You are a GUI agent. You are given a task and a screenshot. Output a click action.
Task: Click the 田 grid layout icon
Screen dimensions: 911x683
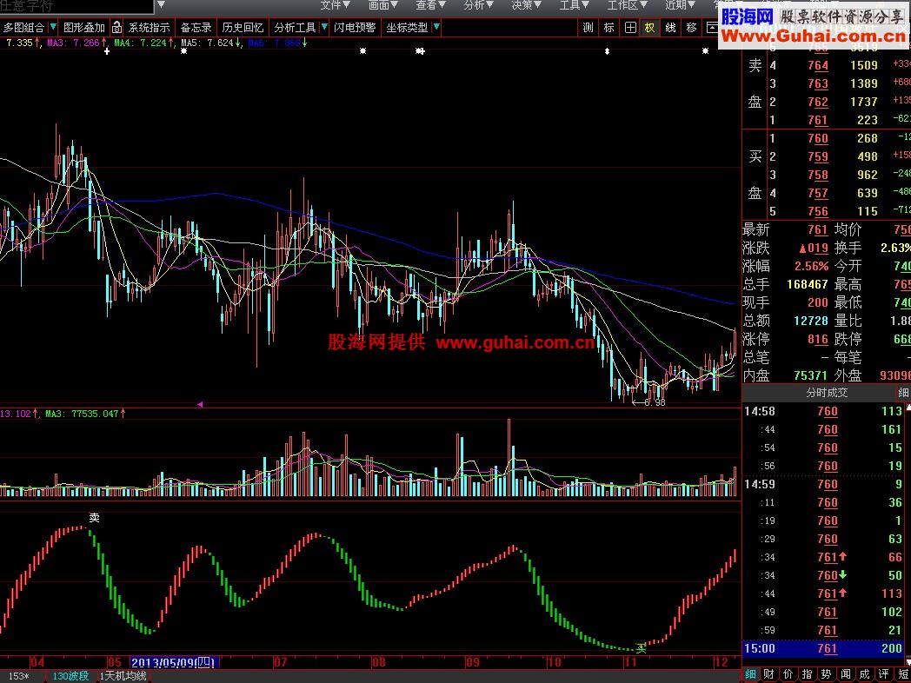tap(630, 27)
